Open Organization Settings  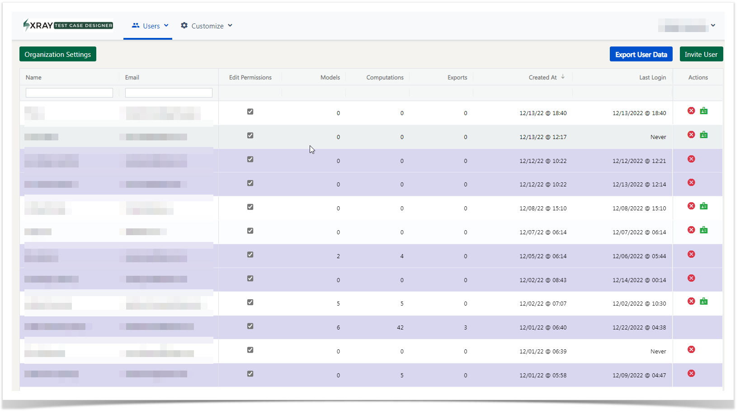[x=58, y=54]
